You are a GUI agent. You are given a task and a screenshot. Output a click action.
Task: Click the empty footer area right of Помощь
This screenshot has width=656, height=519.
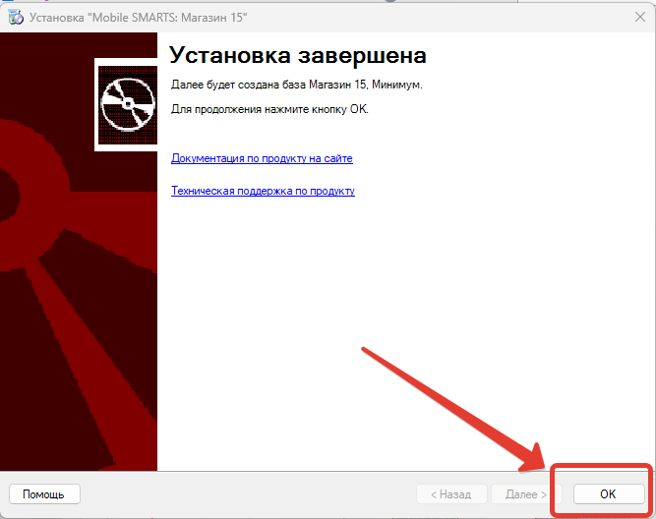246,494
